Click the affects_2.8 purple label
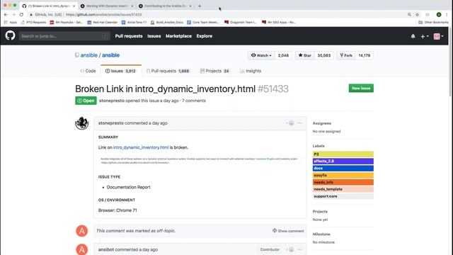This screenshot has width=453, height=255. (x=343, y=161)
